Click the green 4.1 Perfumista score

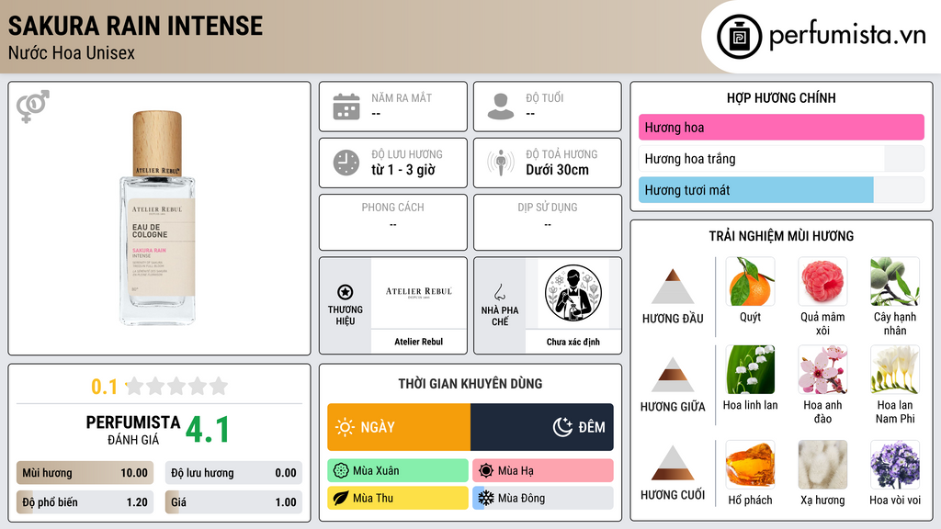[208, 430]
